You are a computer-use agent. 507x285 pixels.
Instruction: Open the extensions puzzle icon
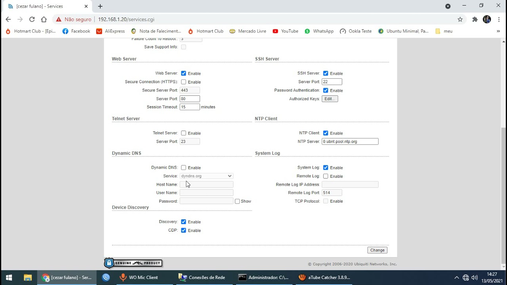pos(475,19)
